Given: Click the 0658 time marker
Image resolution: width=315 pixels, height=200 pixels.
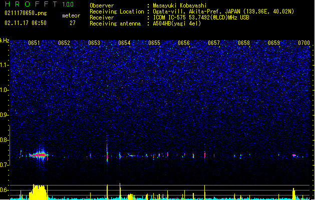Looking at the screenshot, I should tap(244, 43).
